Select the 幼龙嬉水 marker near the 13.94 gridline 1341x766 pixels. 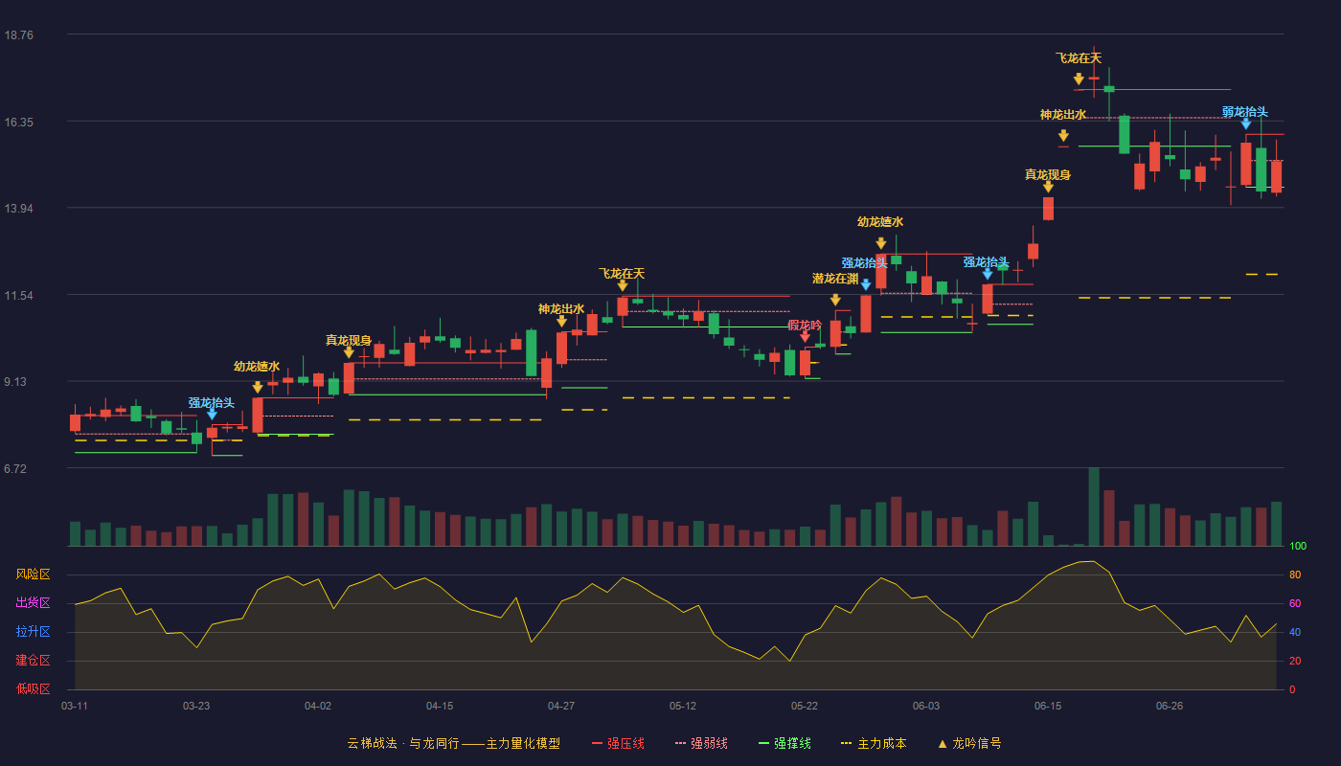[881, 243]
